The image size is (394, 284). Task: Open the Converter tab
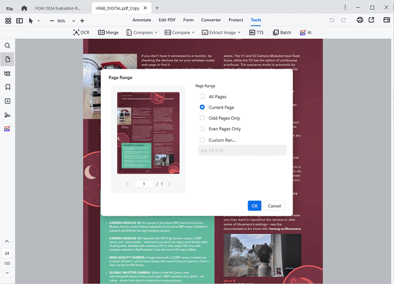point(211,20)
